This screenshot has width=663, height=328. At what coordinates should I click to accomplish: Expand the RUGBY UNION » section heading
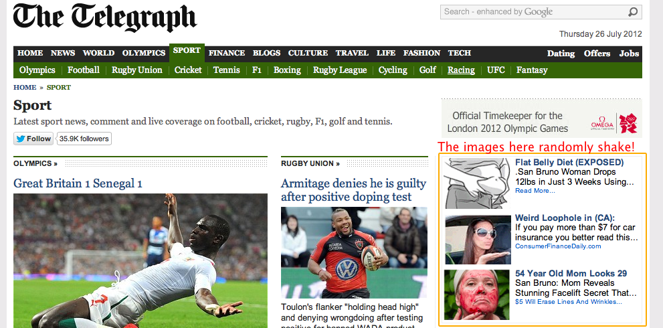tap(310, 163)
